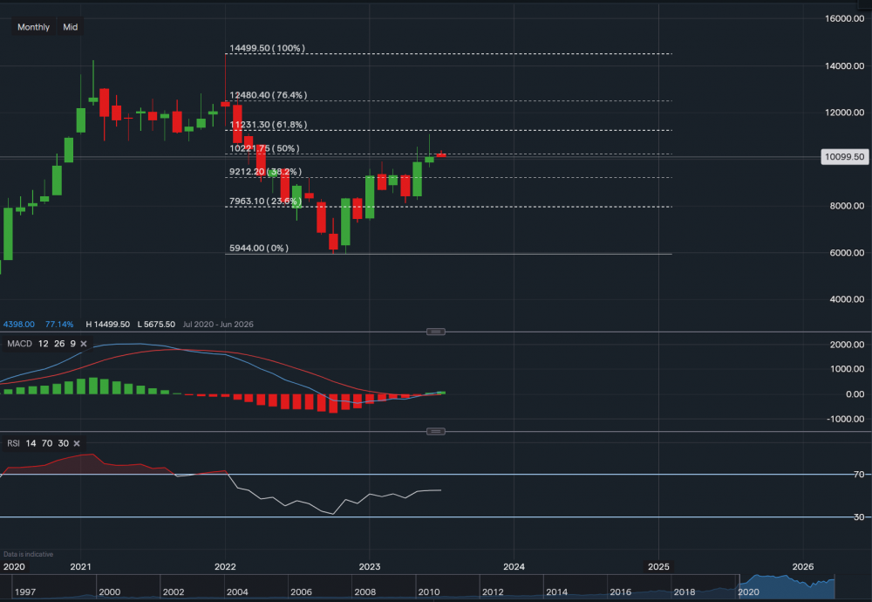This screenshot has width=872, height=602.
Task: Click the MACD panel resize handle
Action: point(435,332)
